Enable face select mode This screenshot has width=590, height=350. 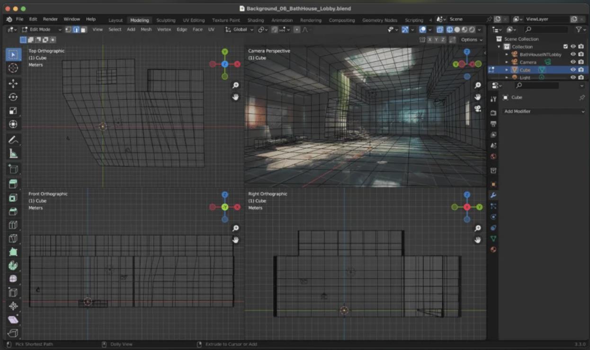[x=83, y=29]
